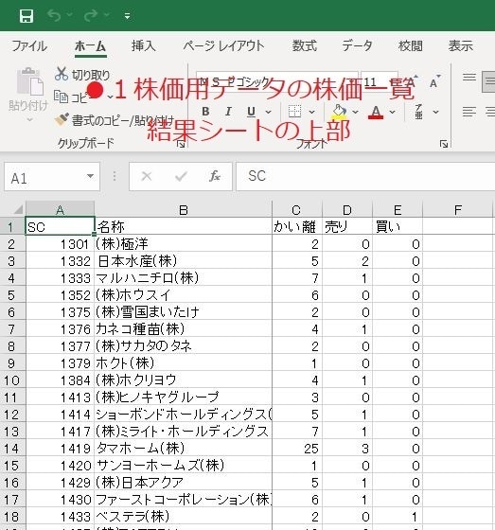Select row 14 header
Image resolution: width=495 pixels, height=530 pixels.
[12, 449]
